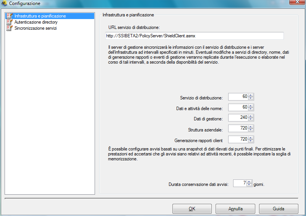This screenshot has height=216, width=306.
Task: Click the Dati e attività delle norme label
Action: [200, 109]
